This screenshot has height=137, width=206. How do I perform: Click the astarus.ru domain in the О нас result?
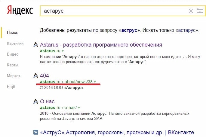click(x=50, y=108)
